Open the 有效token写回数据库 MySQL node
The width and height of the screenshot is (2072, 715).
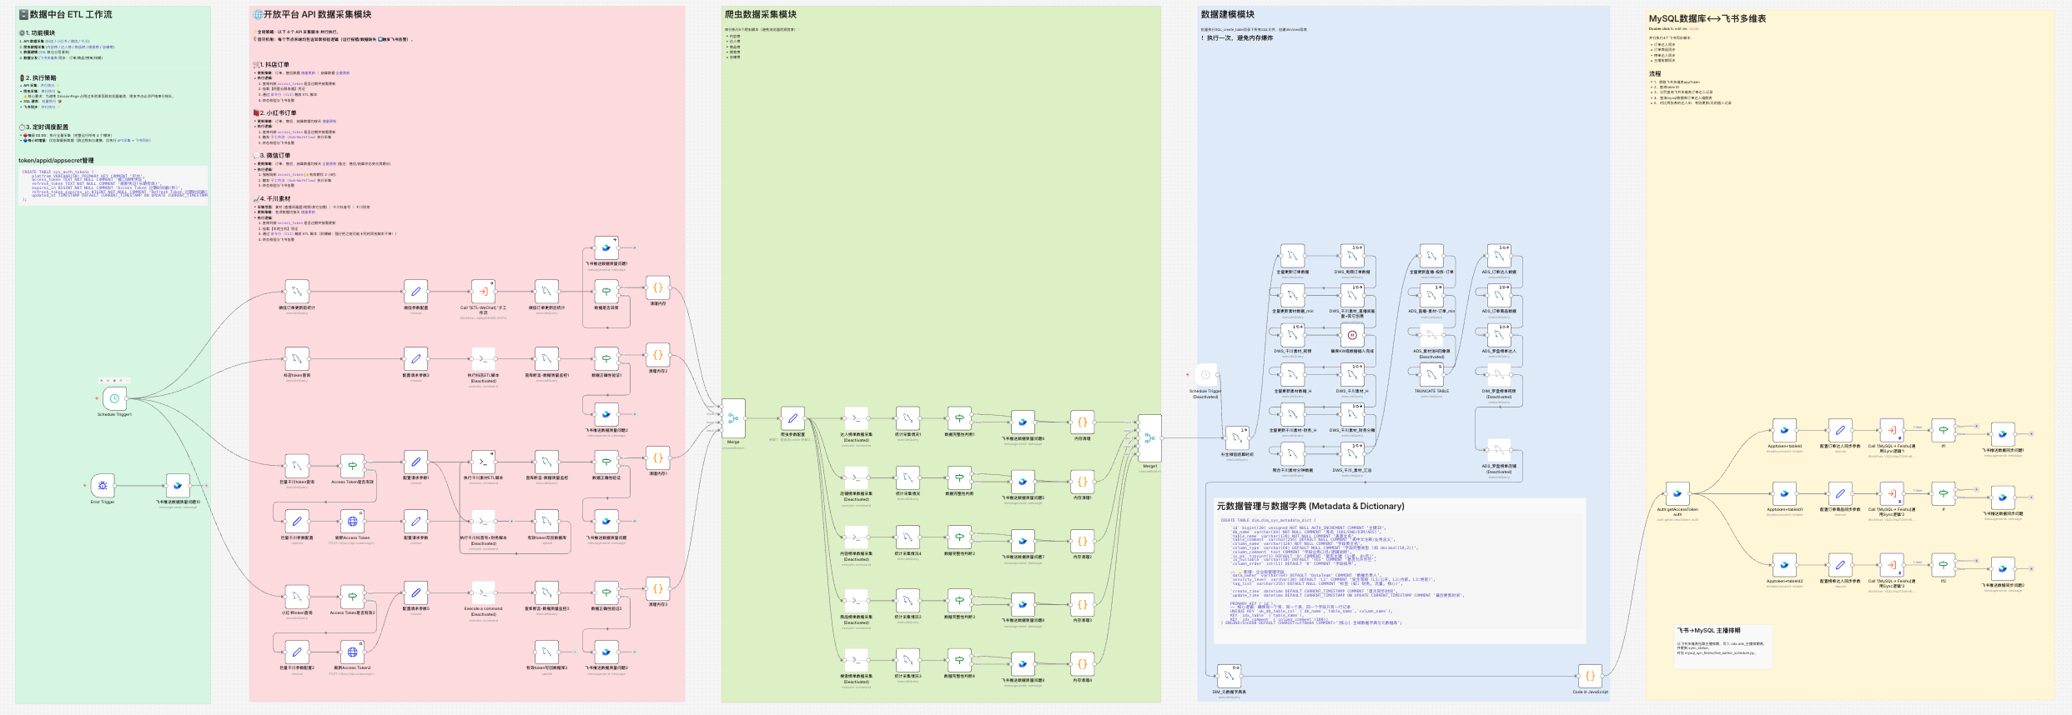click(x=546, y=522)
